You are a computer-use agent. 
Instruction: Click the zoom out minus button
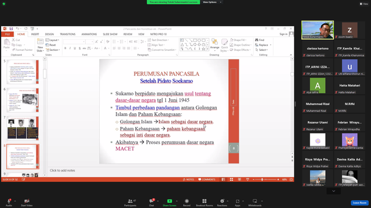click(253, 180)
